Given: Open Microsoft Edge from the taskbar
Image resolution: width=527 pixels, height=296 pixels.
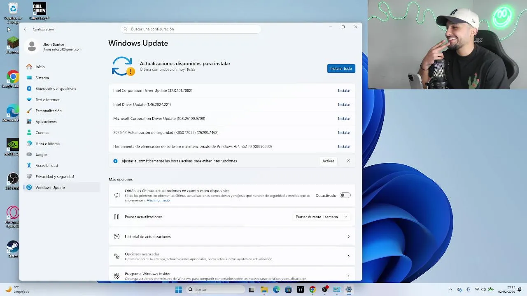Looking at the screenshot, I should 276,290.
